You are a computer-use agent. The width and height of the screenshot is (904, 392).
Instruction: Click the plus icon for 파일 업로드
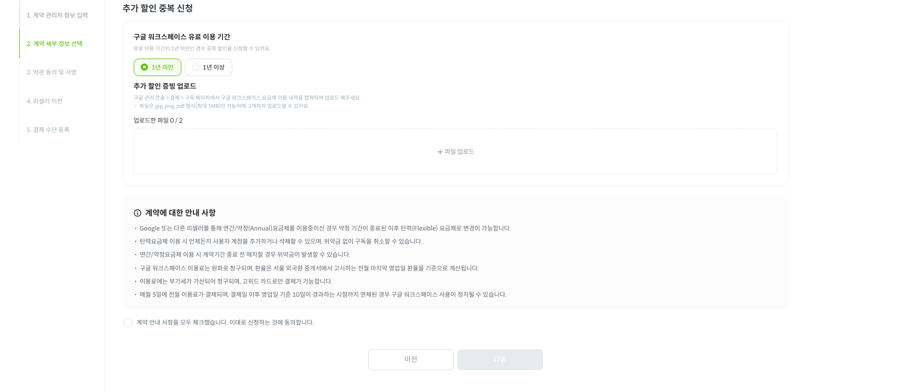click(440, 152)
